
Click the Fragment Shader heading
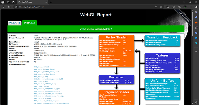116,92
